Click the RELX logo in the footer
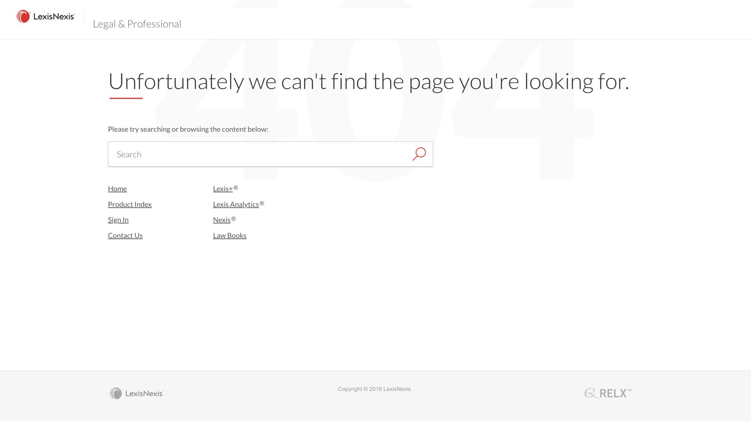Screen dimensions: 751x422 (607, 393)
